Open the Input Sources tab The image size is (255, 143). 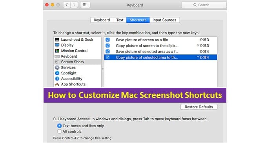[164, 20]
